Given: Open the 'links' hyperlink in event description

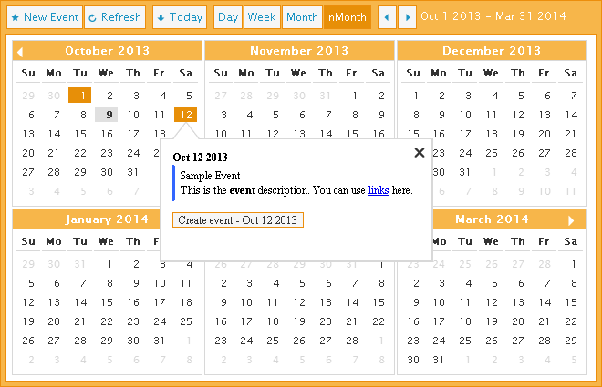Looking at the screenshot, I should coord(379,190).
